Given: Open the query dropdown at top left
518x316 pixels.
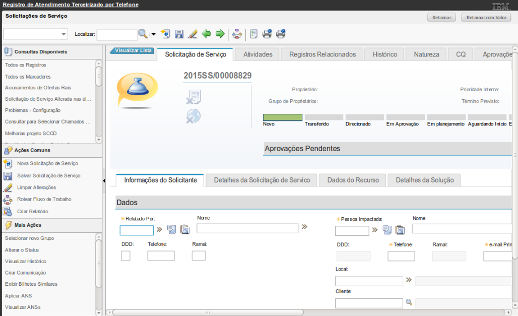Looking at the screenshot, I should (63, 34).
